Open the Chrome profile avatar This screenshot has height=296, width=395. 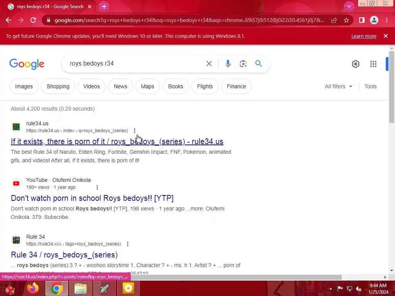[x=374, y=20]
